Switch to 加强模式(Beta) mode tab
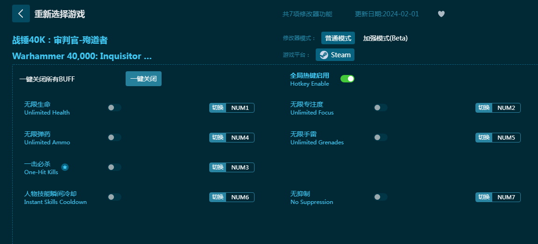538x244 pixels. [x=385, y=38]
